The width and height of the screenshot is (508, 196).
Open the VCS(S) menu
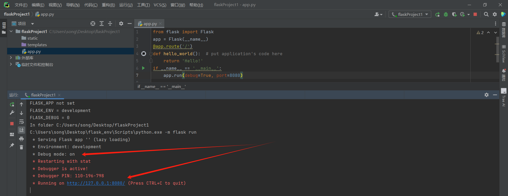tap(160, 5)
